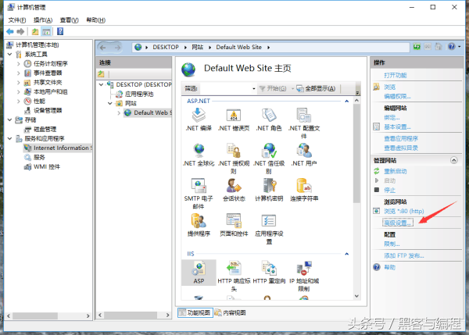Collapse the 系统工具 tree node
This screenshot has width=469, height=335.
tap(9, 55)
